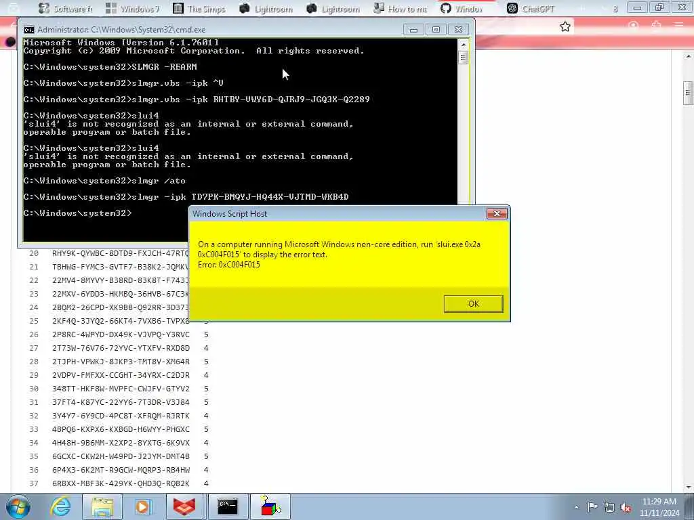Switch to the 'How to ma' tab
The width and height of the screenshot is (694, 520).
pos(401,8)
